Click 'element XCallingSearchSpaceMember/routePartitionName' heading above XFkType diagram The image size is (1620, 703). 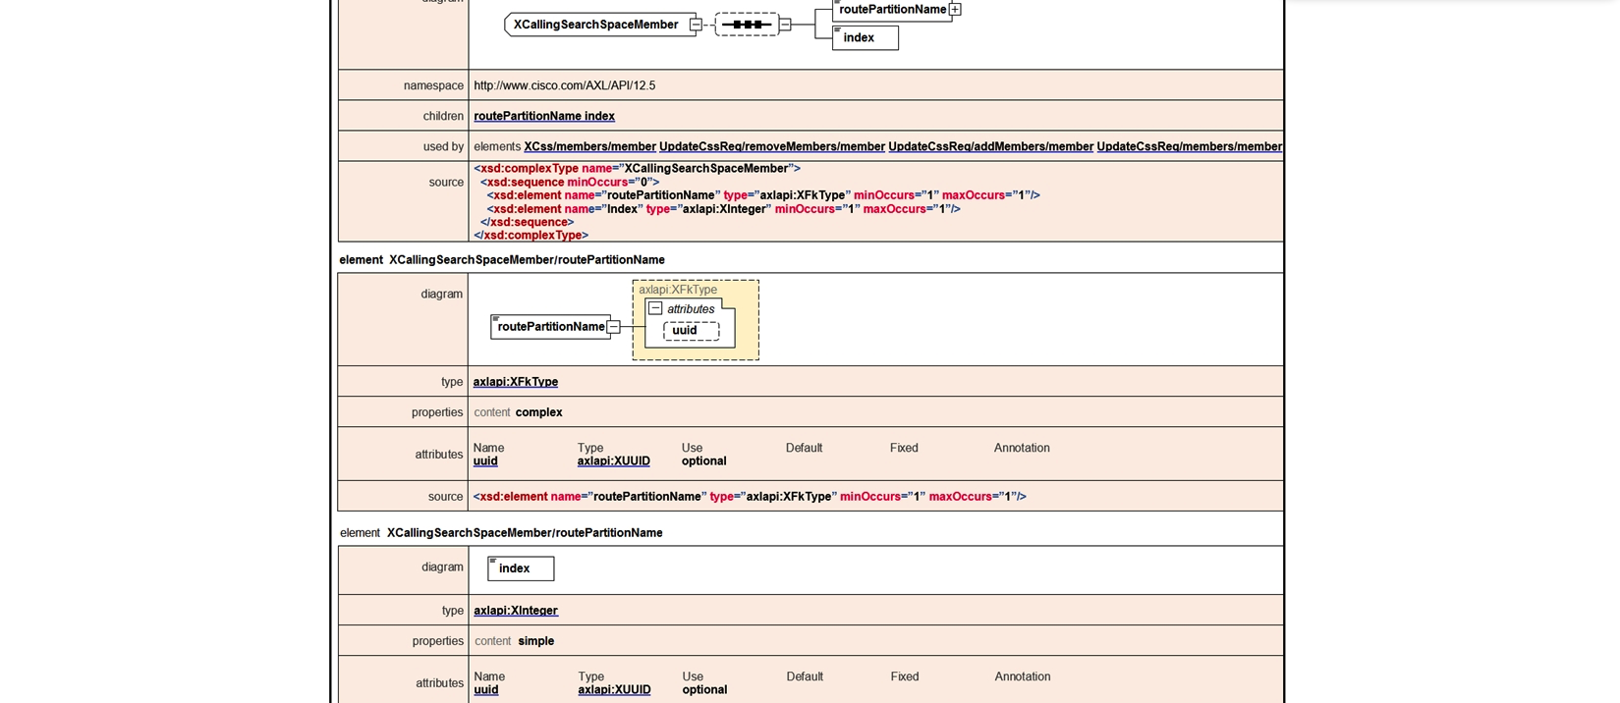(x=502, y=260)
